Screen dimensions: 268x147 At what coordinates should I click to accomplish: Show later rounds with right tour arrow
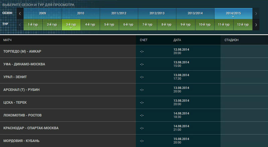pyautogui.click(x=256, y=25)
